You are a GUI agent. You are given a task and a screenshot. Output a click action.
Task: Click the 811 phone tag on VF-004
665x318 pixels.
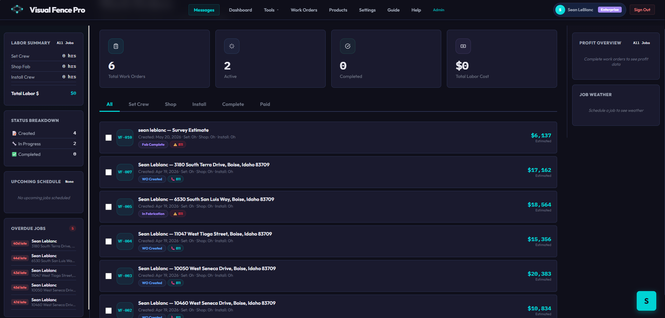tap(176, 248)
